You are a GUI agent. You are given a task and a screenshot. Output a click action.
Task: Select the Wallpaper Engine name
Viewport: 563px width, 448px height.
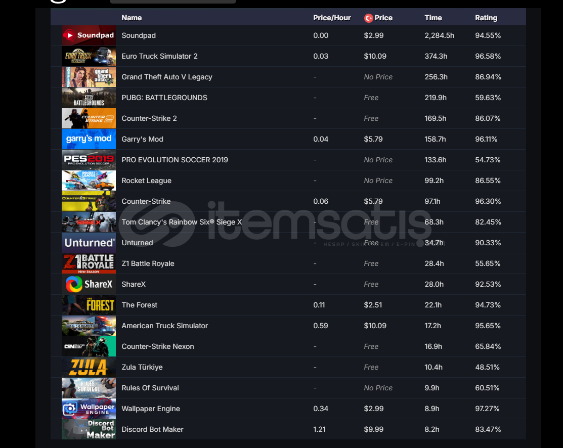click(x=151, y=409)
